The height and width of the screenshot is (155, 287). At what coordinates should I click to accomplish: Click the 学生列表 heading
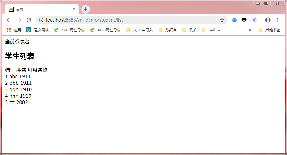20,56
